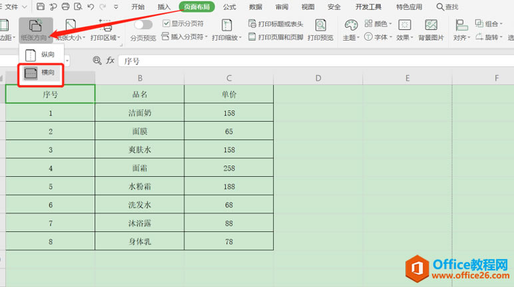
Task: Click the Save icon in quick access toolbar
Action: pyautogui.click(x=41, y=7)
